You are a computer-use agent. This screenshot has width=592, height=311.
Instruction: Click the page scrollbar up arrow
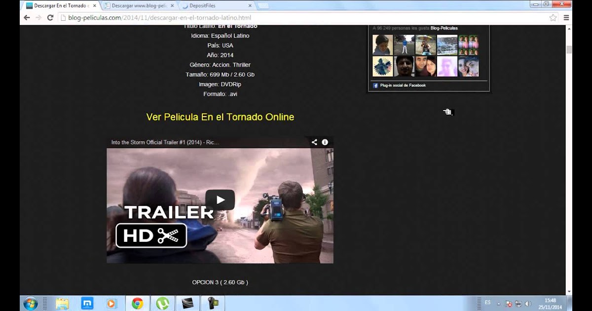[569, 29]
